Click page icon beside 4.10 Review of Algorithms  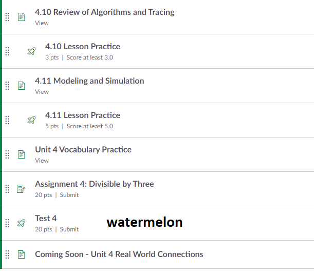[21, 17]
